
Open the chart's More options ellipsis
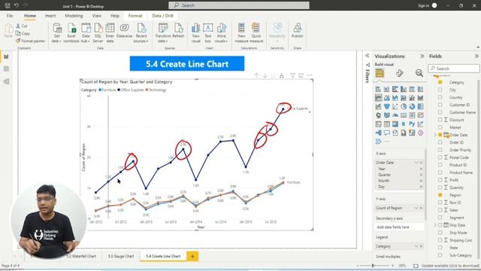point(310,75)
